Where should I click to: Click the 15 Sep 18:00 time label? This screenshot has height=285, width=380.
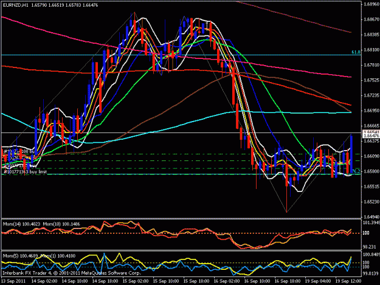click(196, 281)
